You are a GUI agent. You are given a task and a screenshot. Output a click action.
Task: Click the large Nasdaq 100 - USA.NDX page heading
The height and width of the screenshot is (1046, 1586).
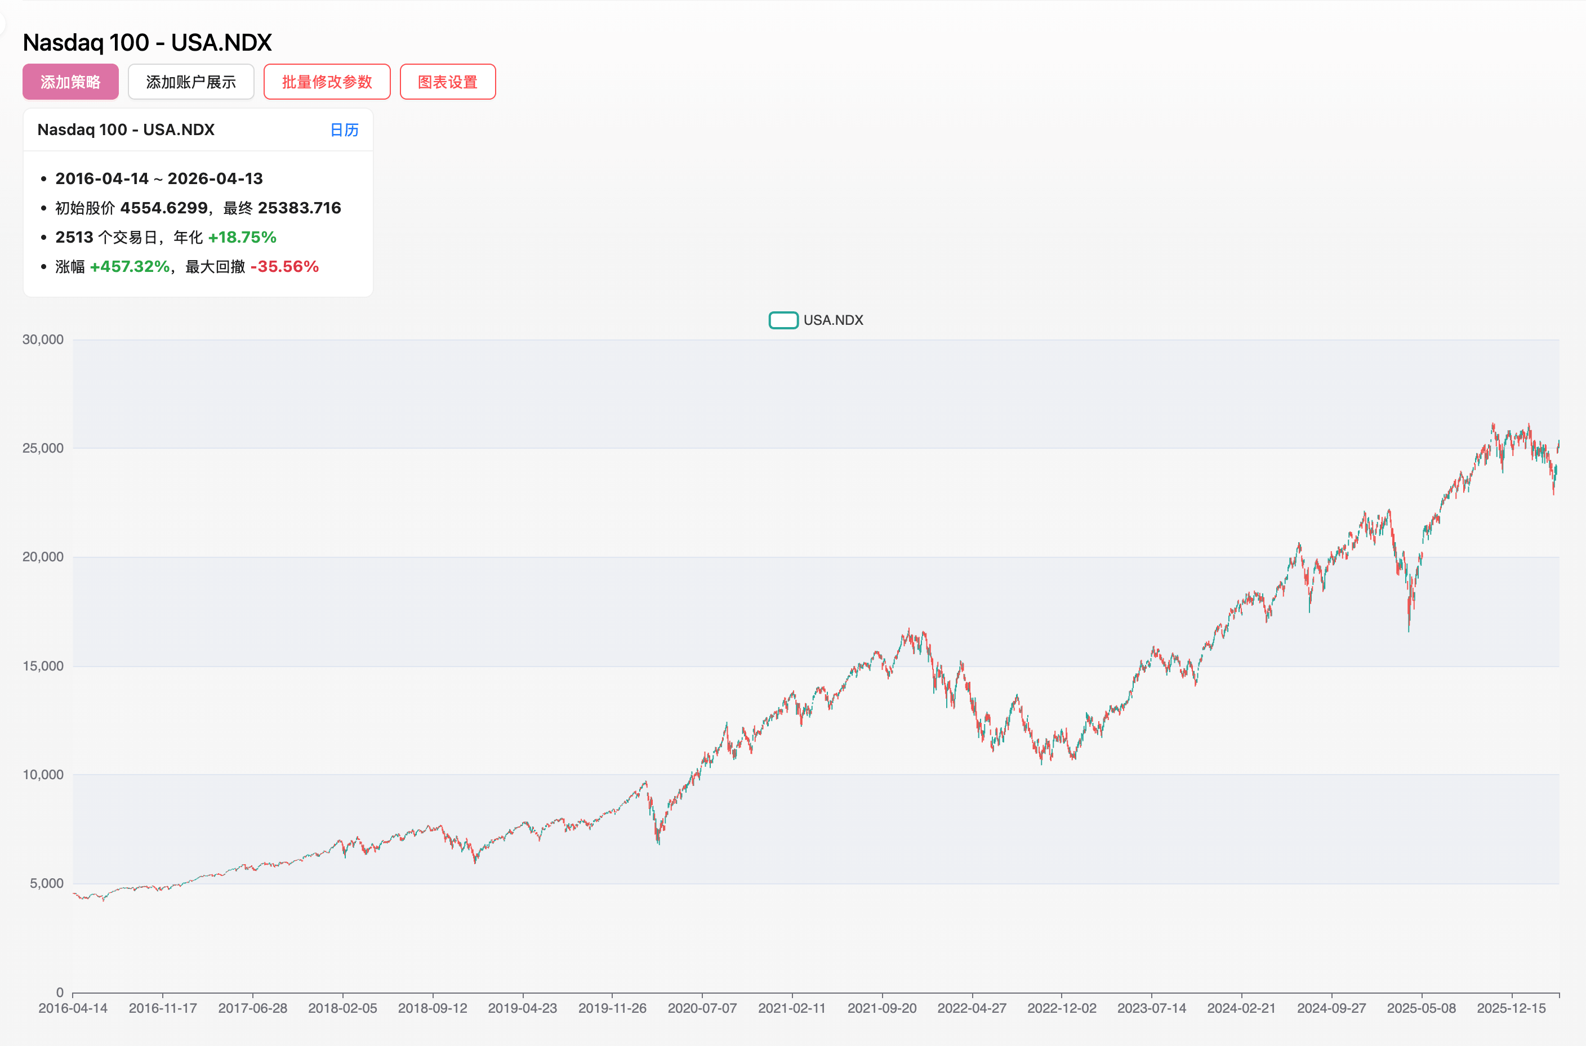[147, 43]
